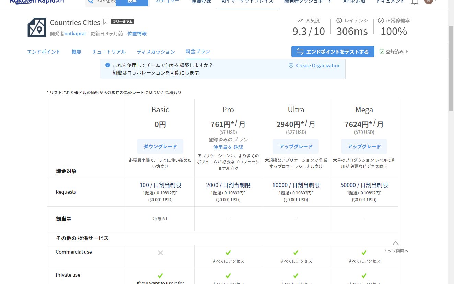This screenshot has width=454, height=284.
Task: Click the Basic plan heading
Action: pyautogui.click(x=160, y=110)
